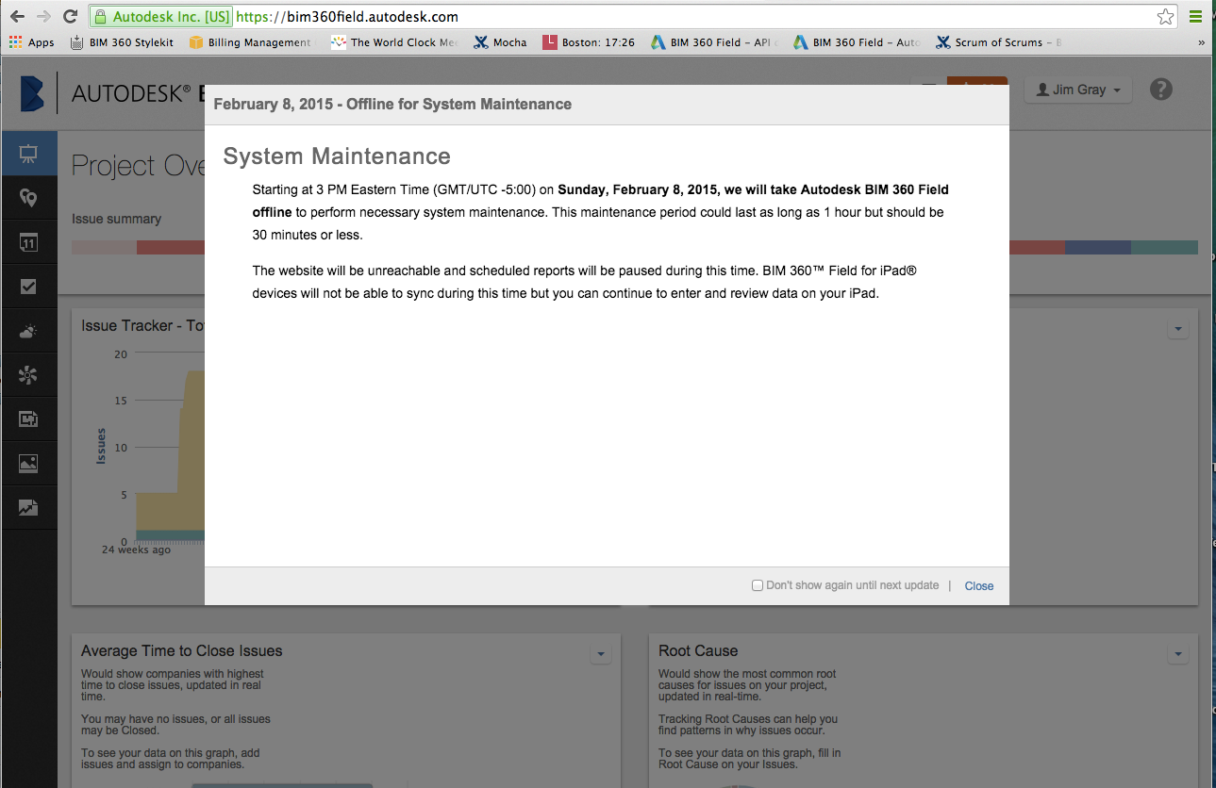Open the BIM 360 Stylekit bookmark

[122, 42]
